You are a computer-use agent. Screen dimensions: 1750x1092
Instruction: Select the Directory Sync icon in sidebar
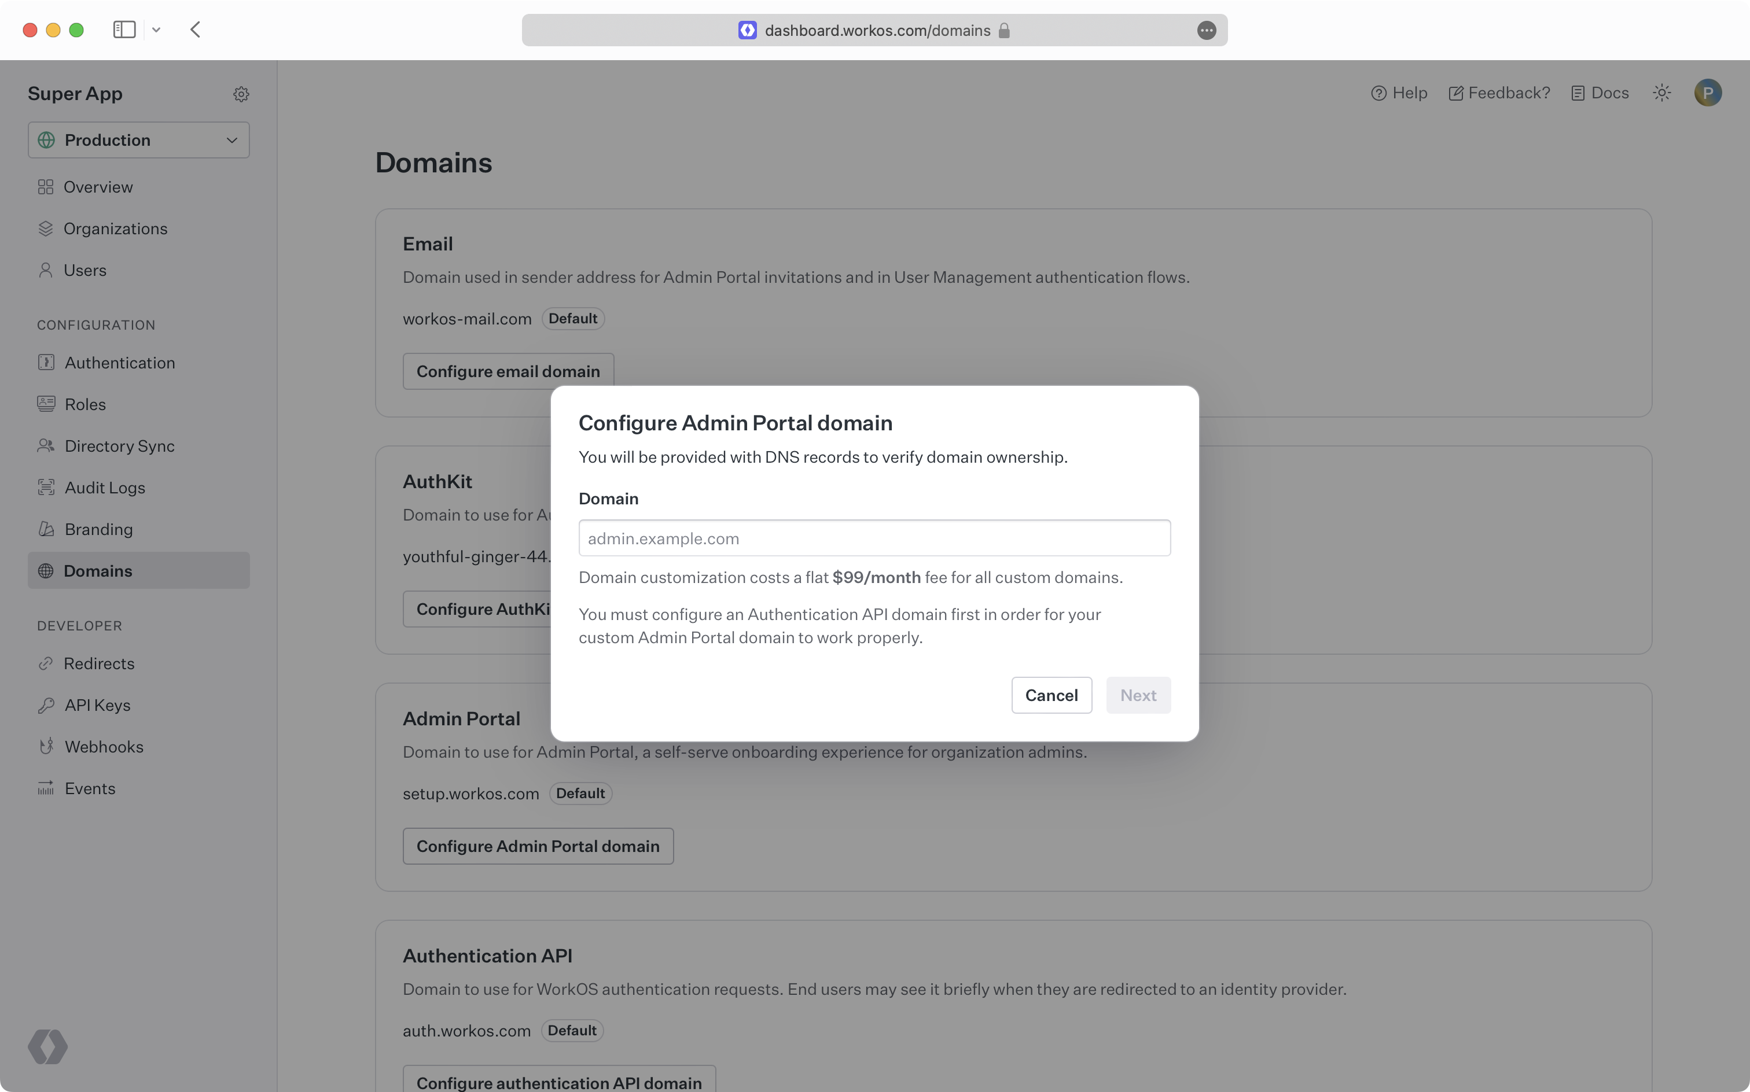tap(45, 445)
